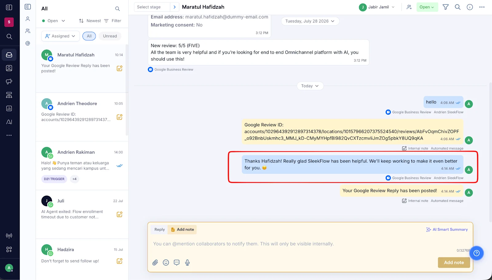This screenshot has height=280, width=492.
Task: Switch to the Add note tab
Action: (x=182, y=230)
